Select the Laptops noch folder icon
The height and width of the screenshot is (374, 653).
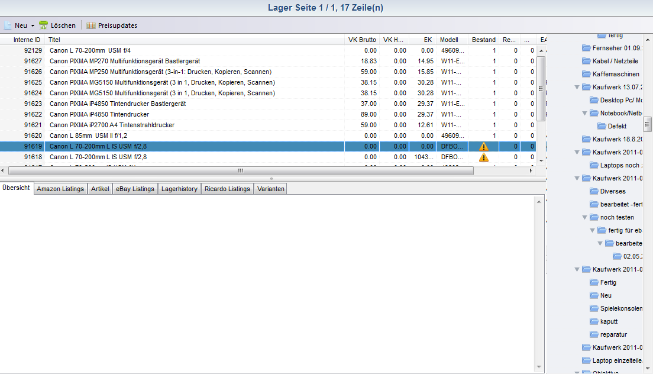[x=594, y=165]
